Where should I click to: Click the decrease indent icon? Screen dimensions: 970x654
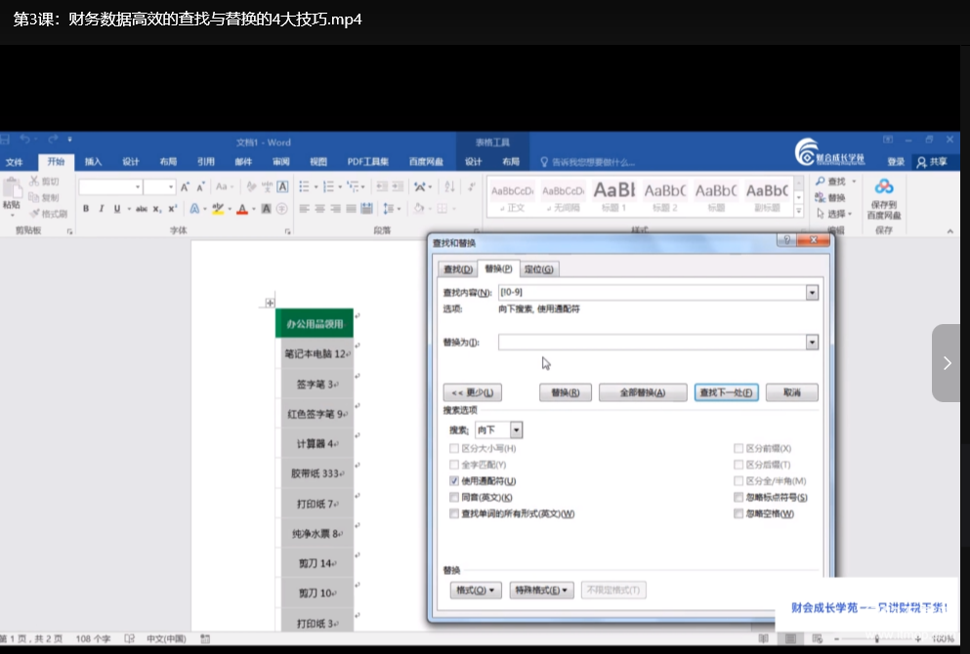tap(382, 186)
